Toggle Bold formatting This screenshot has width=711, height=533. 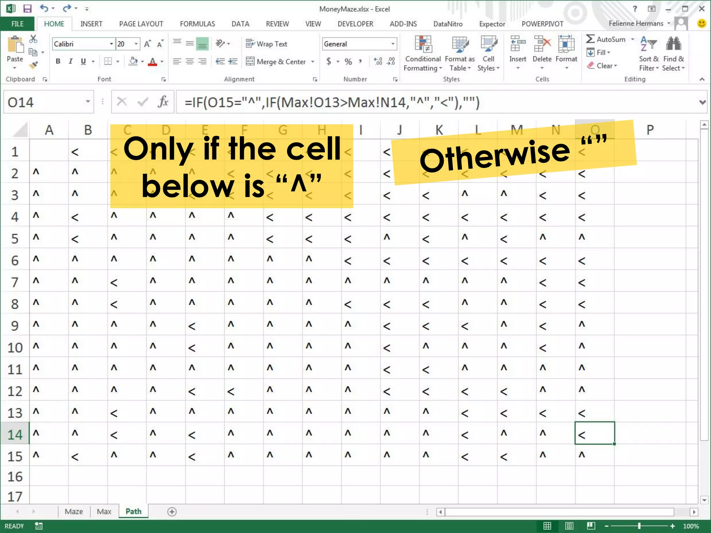pos(58,61)
